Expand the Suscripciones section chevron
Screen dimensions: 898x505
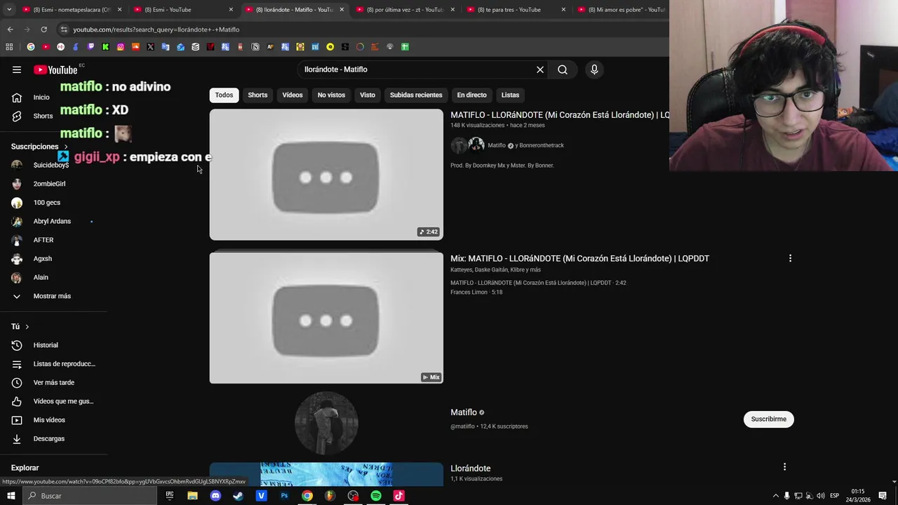point(66,147)
